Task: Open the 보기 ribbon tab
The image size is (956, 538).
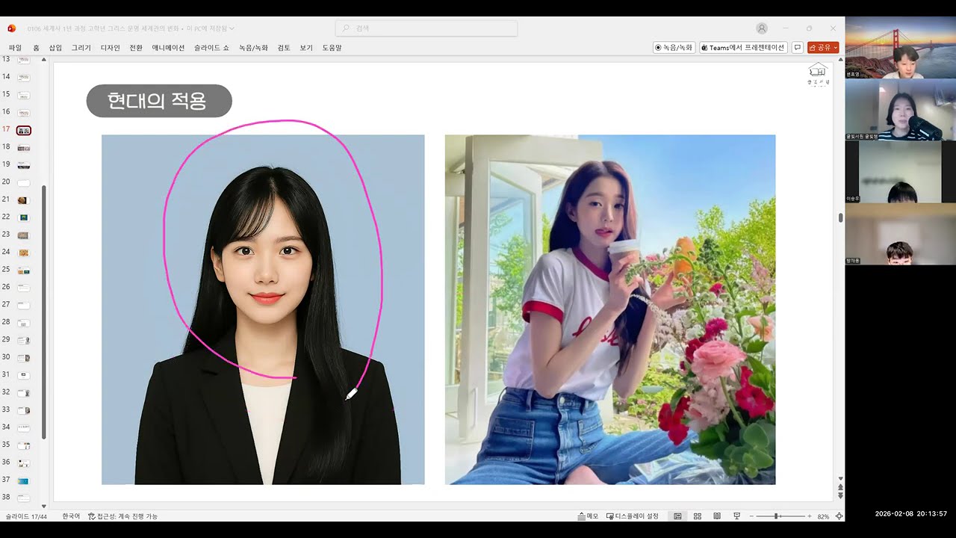Action: 306,48
